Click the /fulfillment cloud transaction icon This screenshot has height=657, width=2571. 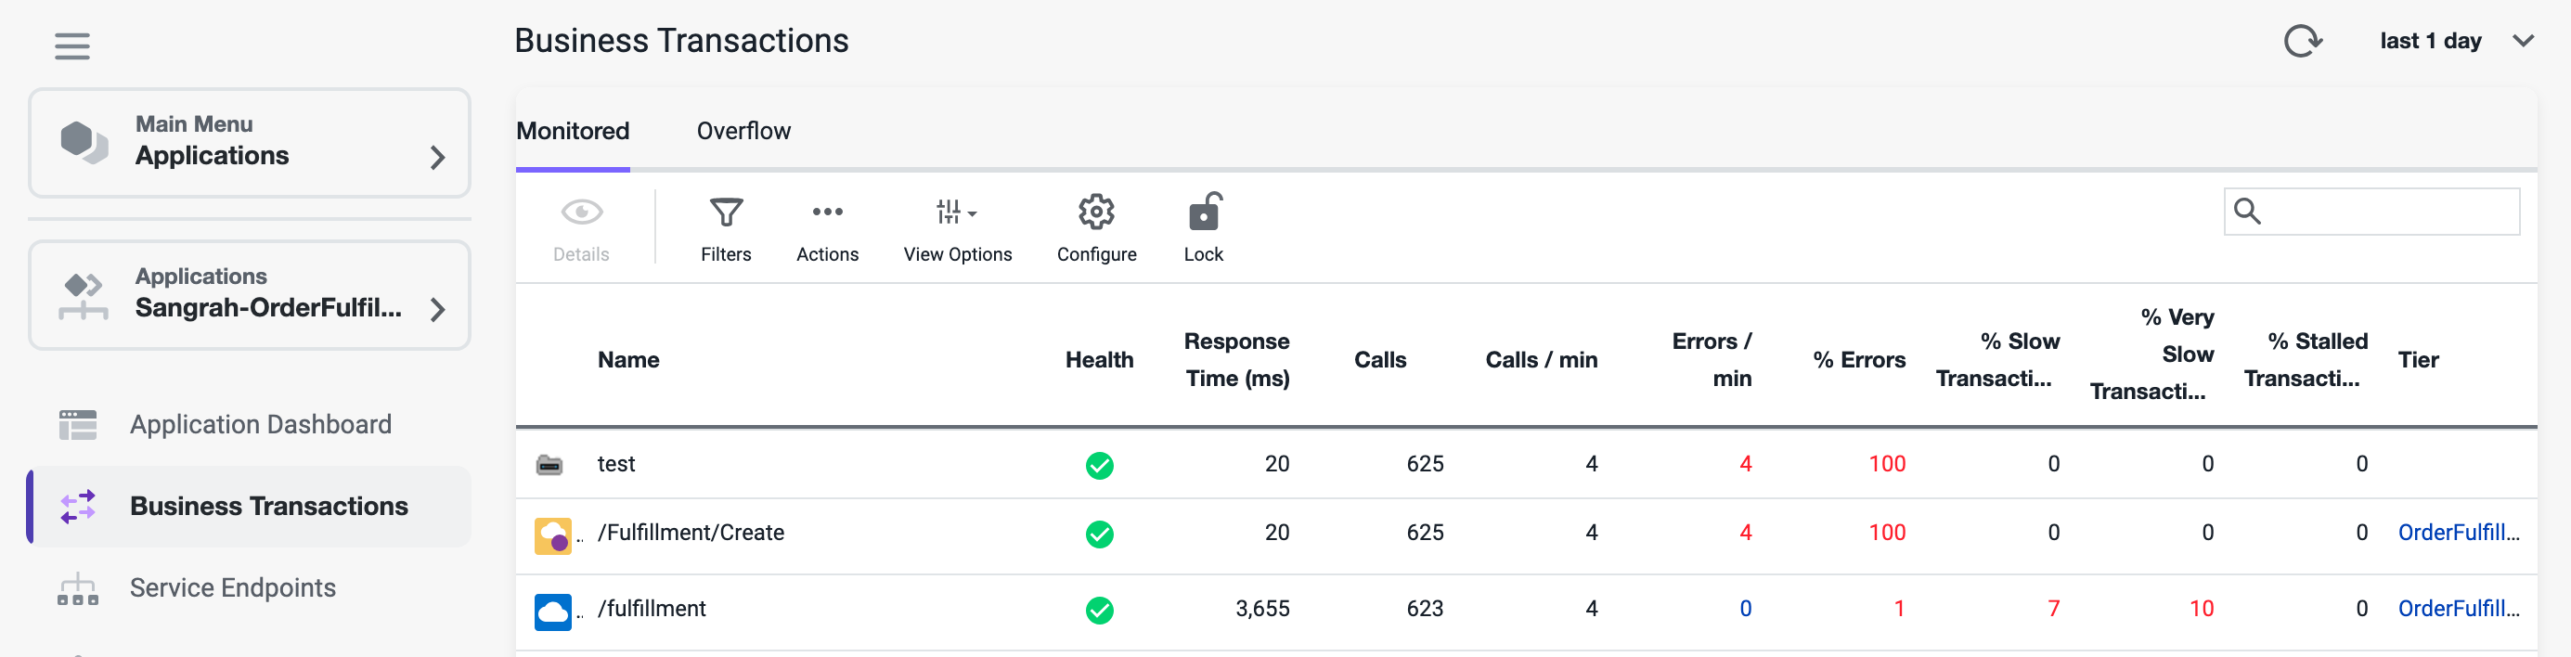(x=553, y=612)
